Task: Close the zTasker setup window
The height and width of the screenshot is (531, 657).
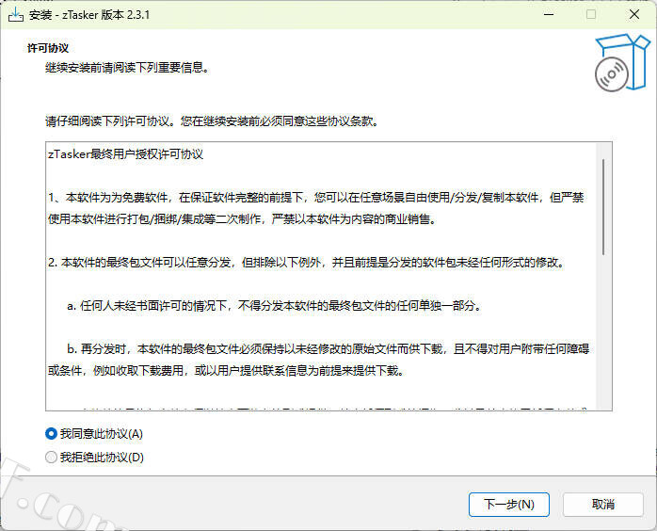Action: click(634, 15)
